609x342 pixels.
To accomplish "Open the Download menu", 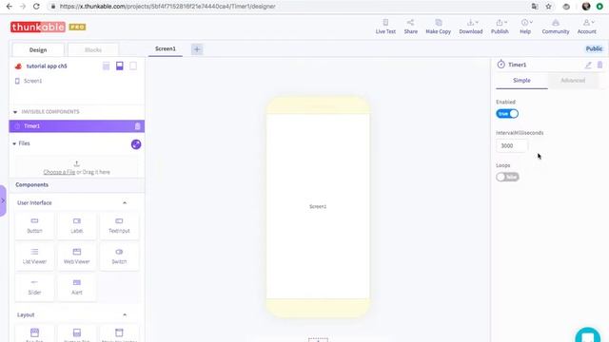I will click(x=471, y=27).
